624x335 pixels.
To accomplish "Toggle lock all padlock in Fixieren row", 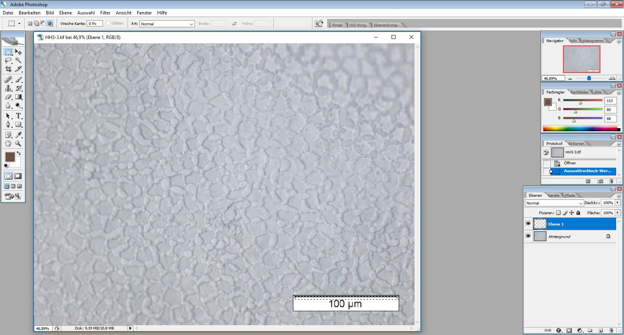I will pyautogui.click(x=578, y=213).
